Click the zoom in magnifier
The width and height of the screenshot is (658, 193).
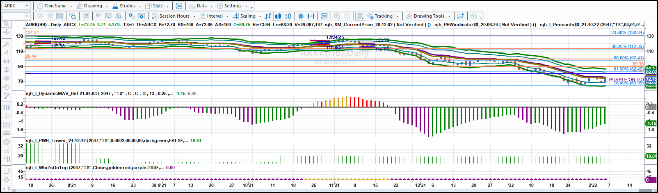coord(337,16)
